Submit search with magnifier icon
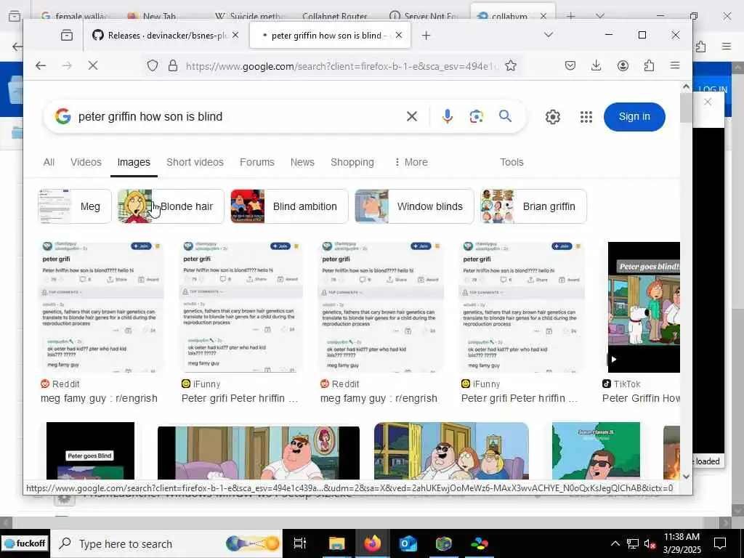Image resolution: width=744 pixels, height=558 pixels. [x=506, y=116]
